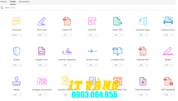Choose the Edit PDF icon
The width and height of the screenshot is (178, 101).
click(92, 21)
